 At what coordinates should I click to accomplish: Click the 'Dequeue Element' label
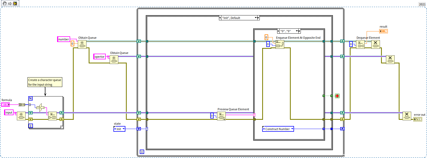point(368,38)
